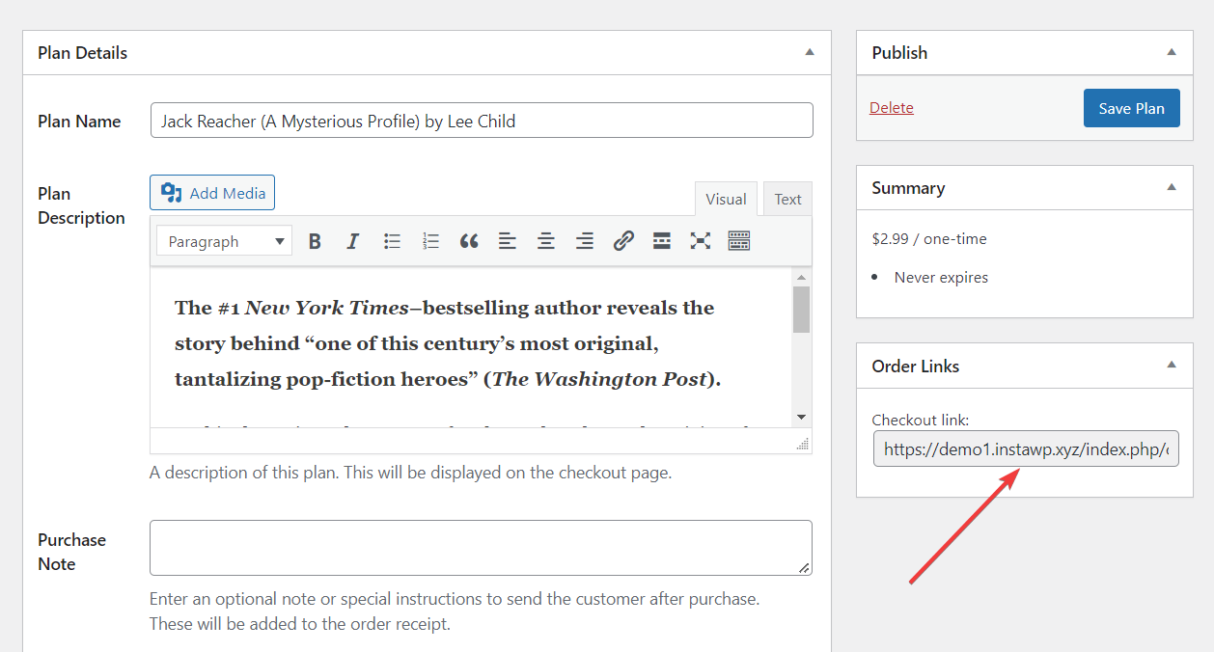Viewport: 1214px width, 652px height.
Task: Collapse the Order Links panel
Action: (x=1172, y=366)
